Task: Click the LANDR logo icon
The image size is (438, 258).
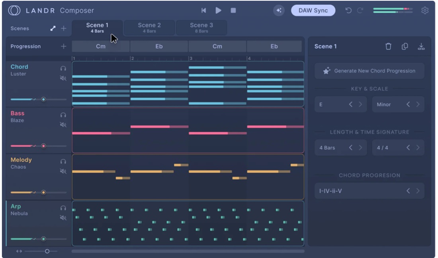Action: (14, 10)
